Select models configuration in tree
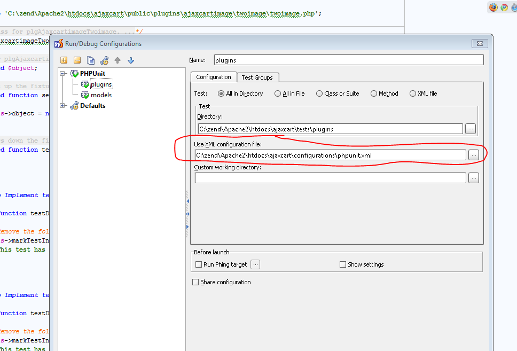Screen dimensions: 517x351 (101, 95)
